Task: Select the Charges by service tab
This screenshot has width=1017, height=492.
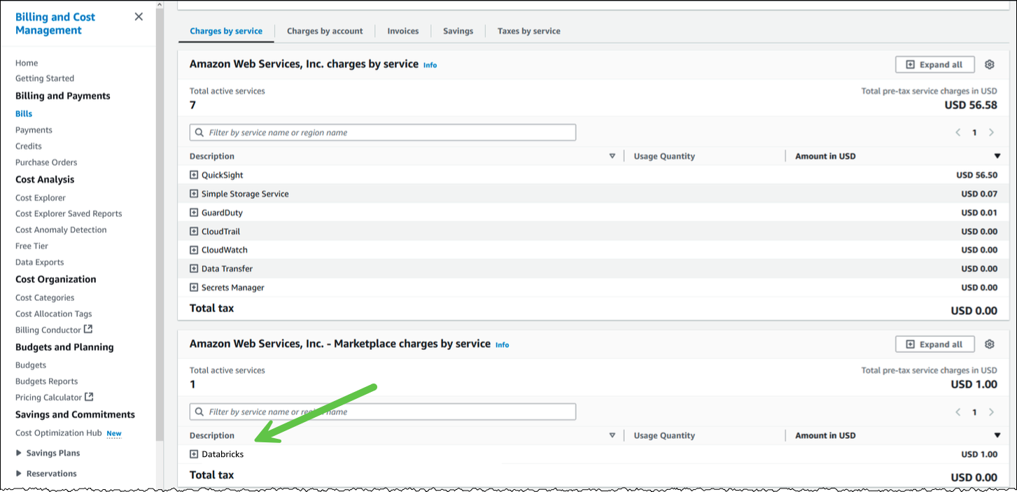Action: (x=226, y=31)
